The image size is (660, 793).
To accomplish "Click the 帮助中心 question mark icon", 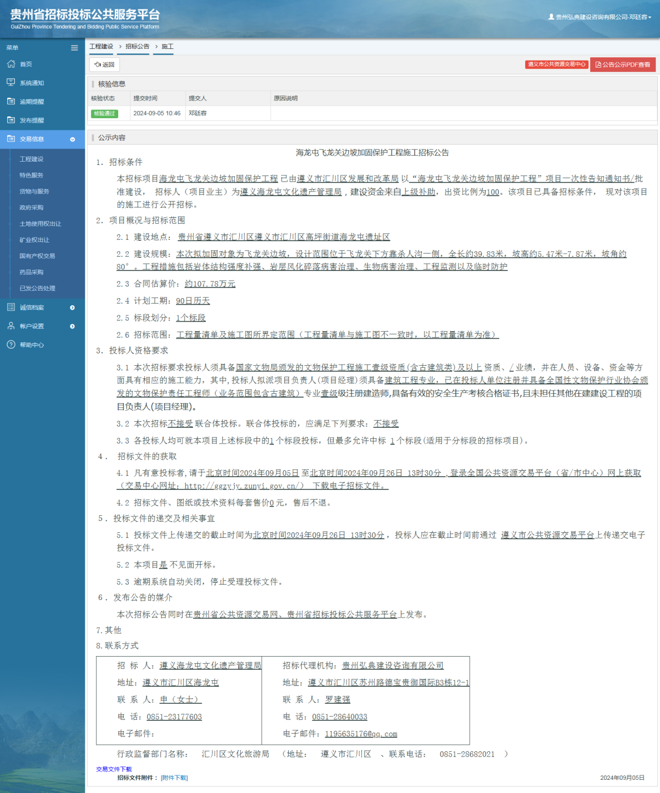I will click(x=11, y=345).
